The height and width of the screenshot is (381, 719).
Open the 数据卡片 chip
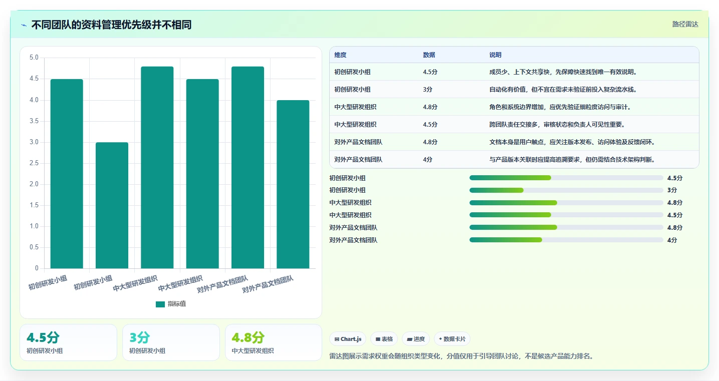(452, 339)
